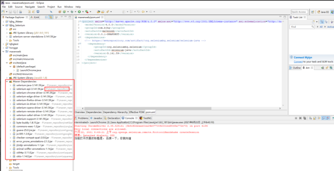The height and width of the screenshot is (171, 334).
Task: Click the Save icon in toolbar
Action: 10,12
